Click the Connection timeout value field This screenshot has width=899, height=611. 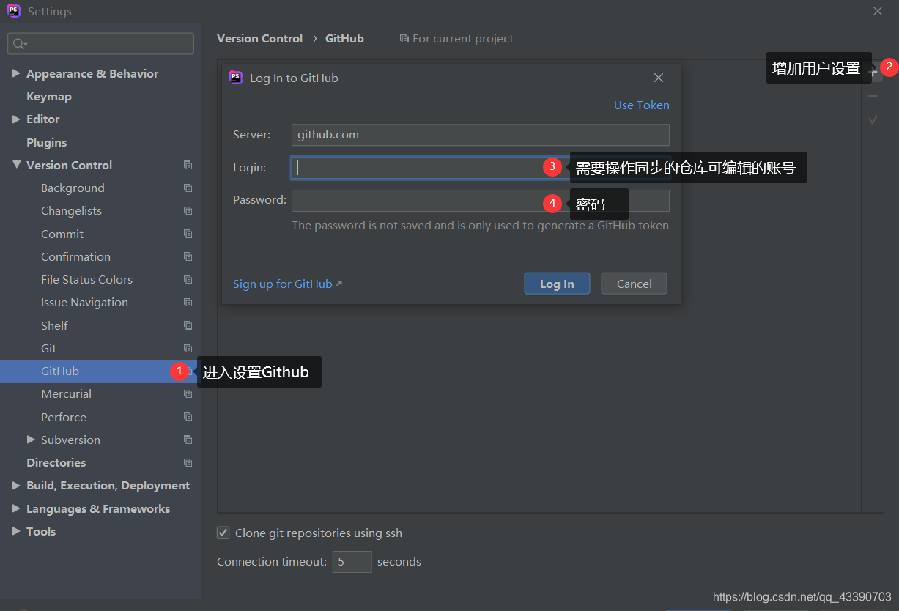pyautogui.click(x=352, y=562)
